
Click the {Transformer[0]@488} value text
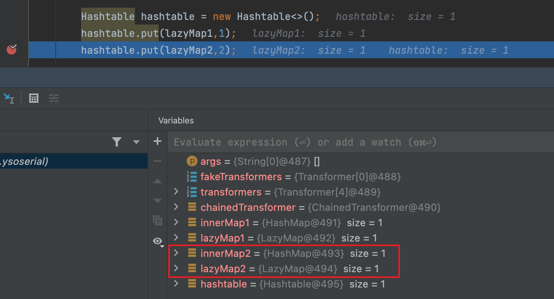point(347,177)
